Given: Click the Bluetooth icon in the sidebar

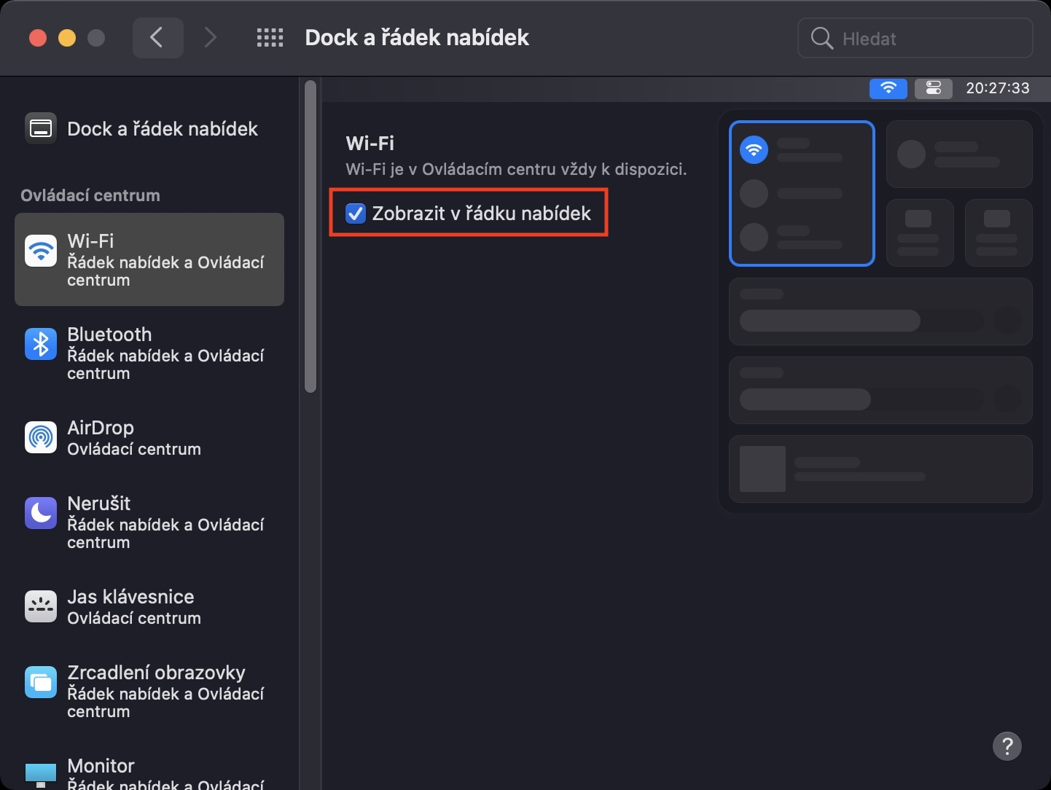Looking at the screenshot, I should coord(41,344).
